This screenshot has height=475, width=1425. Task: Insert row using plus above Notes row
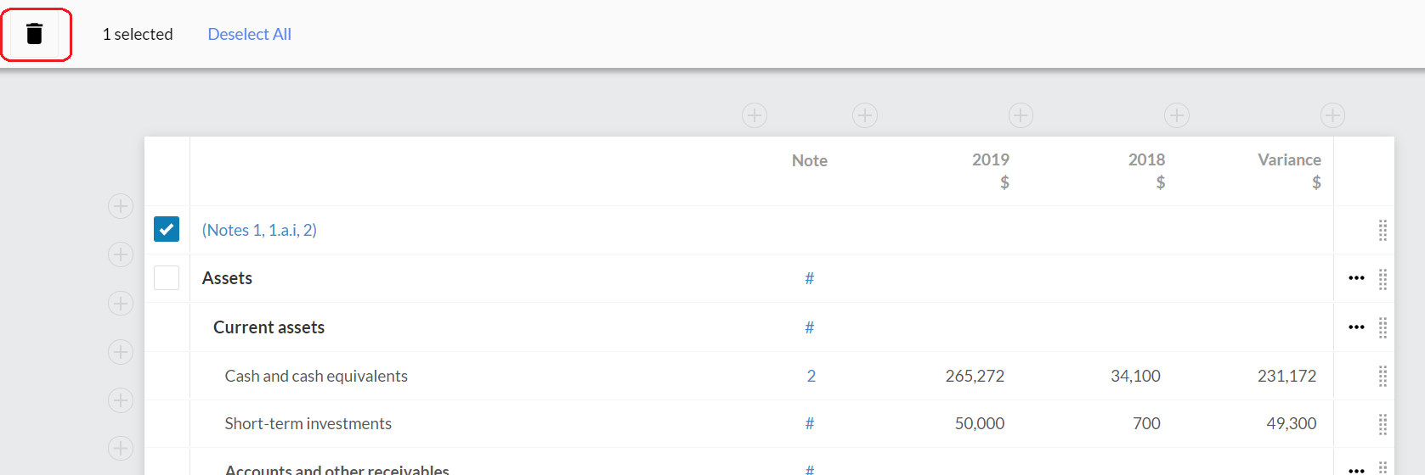click(121, 206)
